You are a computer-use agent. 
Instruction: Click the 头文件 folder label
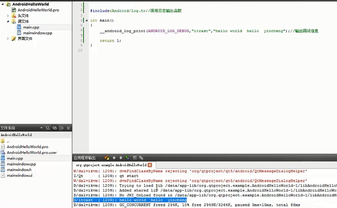point(23,16)
